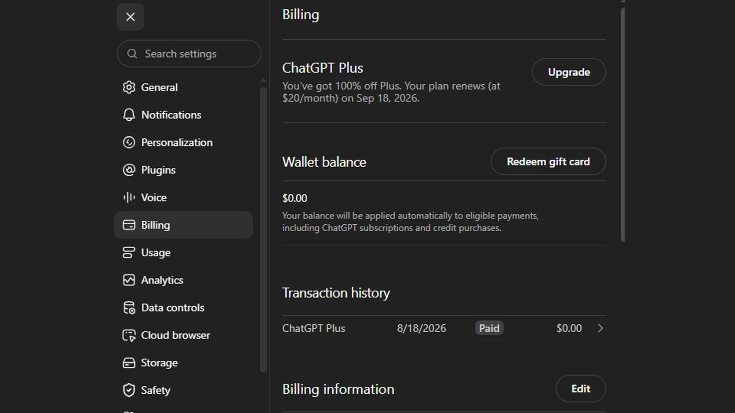Click the Data controls database icon
This screenshot has height=413, width=735.
129,308
